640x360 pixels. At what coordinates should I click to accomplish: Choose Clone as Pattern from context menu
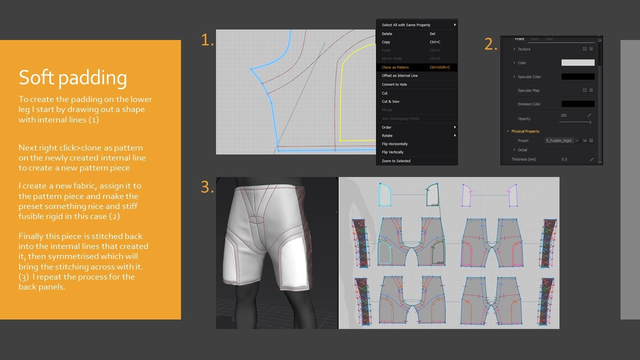click(x=395, y=67)
